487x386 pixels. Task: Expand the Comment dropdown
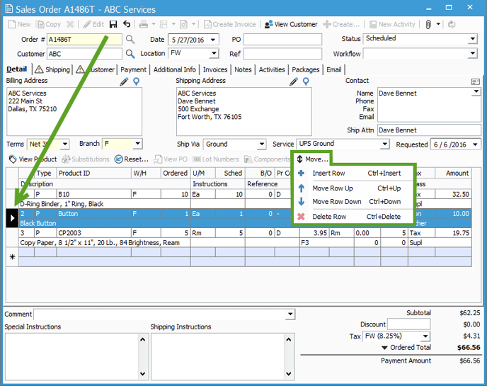(290, 314)
